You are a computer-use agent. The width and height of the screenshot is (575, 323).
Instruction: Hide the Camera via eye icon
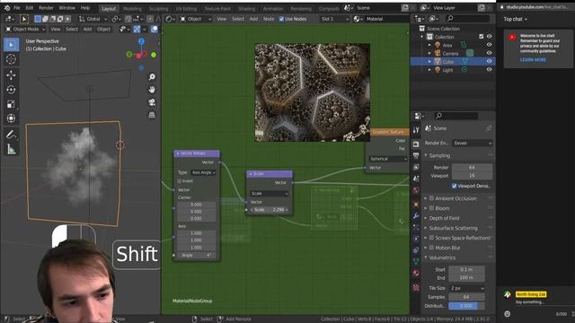point(489,53)
